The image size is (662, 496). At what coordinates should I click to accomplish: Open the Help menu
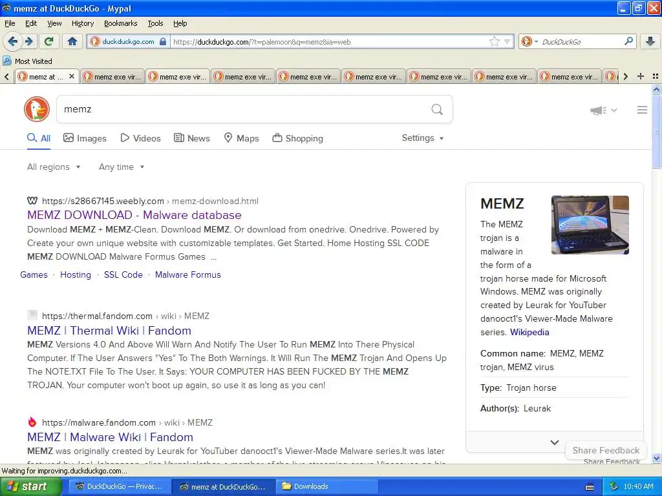click(180, 23)
